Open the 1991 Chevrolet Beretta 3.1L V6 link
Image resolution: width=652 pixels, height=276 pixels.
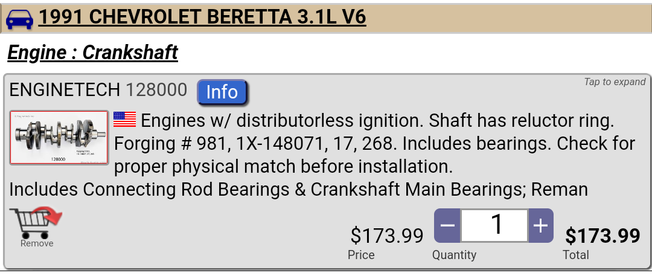click(202, 18)
